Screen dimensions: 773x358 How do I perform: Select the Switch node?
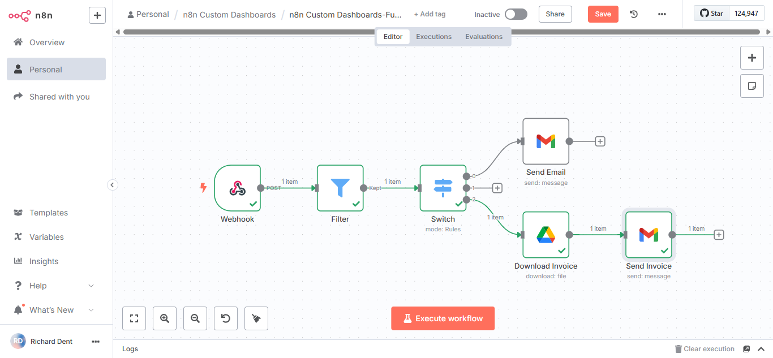tap(443, 188)
